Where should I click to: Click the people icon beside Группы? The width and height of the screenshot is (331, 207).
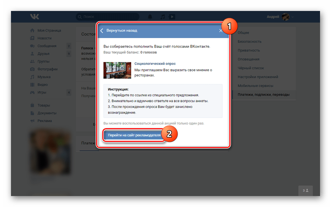(32, 61)
